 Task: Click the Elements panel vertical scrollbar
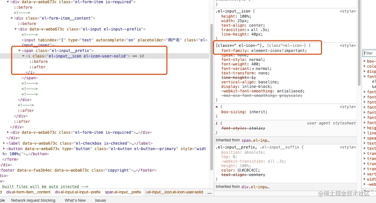pos(212,97)
